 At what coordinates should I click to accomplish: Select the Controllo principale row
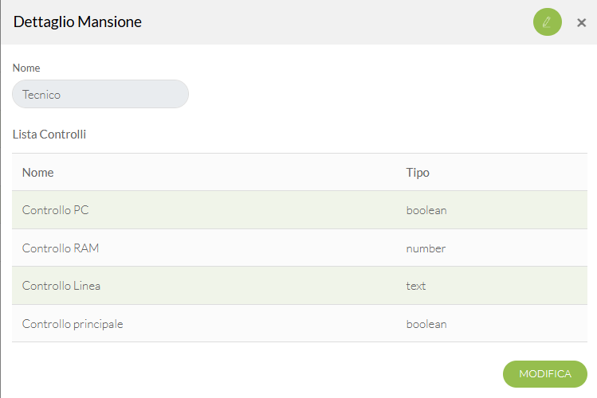click(x=299, y=323)
